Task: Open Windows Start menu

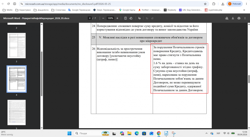Action: 69,133
